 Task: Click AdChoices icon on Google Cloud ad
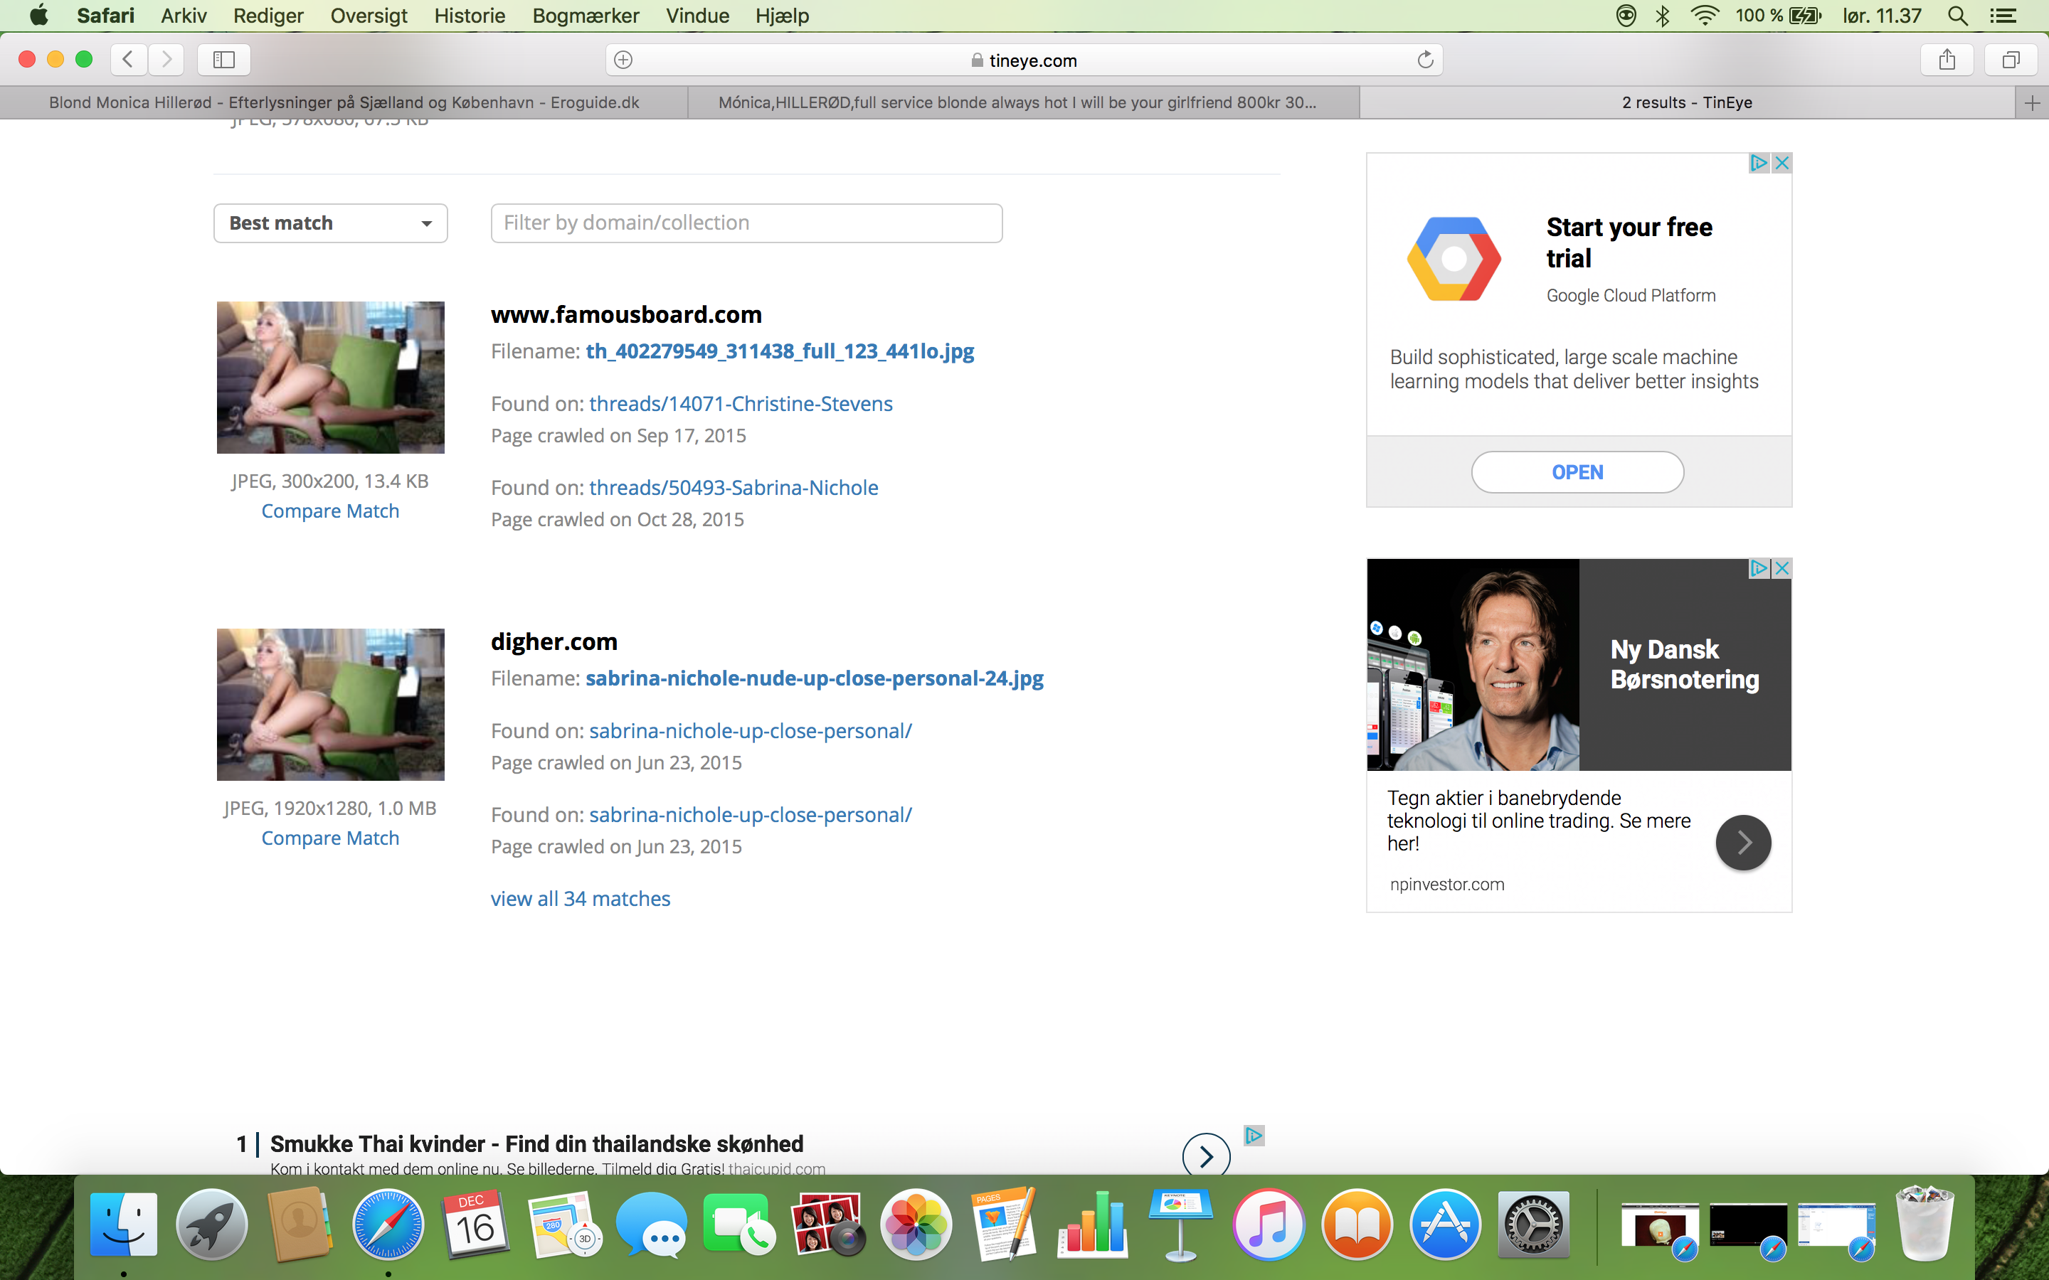pyautogui.click(x=1759, y=163)
